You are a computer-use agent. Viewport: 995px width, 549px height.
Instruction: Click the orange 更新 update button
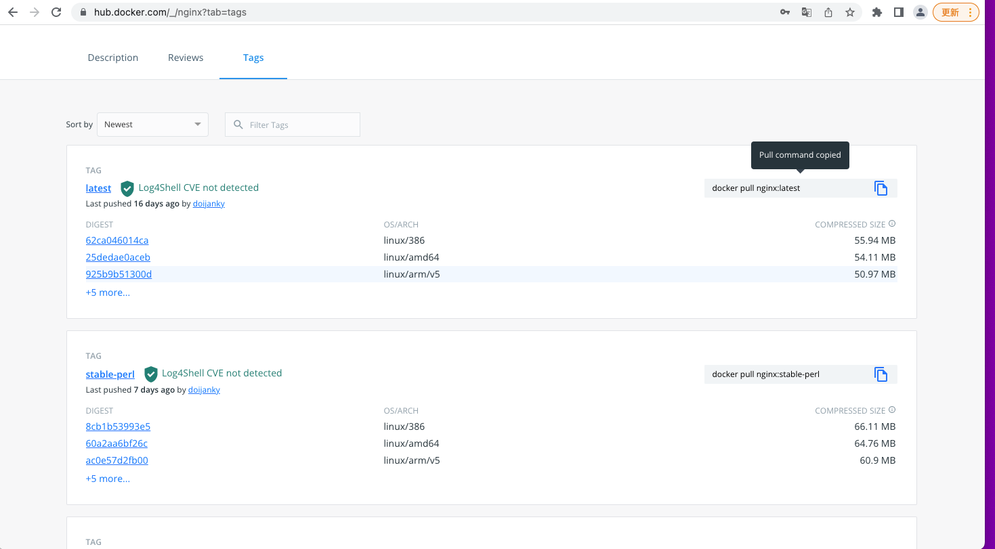click(x=956, y=12)
